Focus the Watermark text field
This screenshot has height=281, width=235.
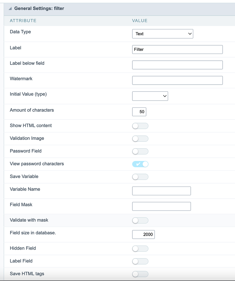[177, 80]
